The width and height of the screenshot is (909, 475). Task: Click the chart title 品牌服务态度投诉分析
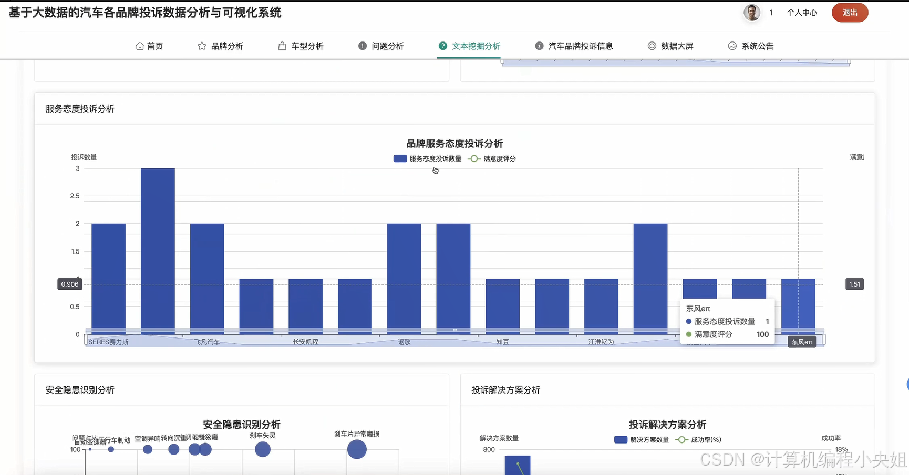tap(454, 144)
